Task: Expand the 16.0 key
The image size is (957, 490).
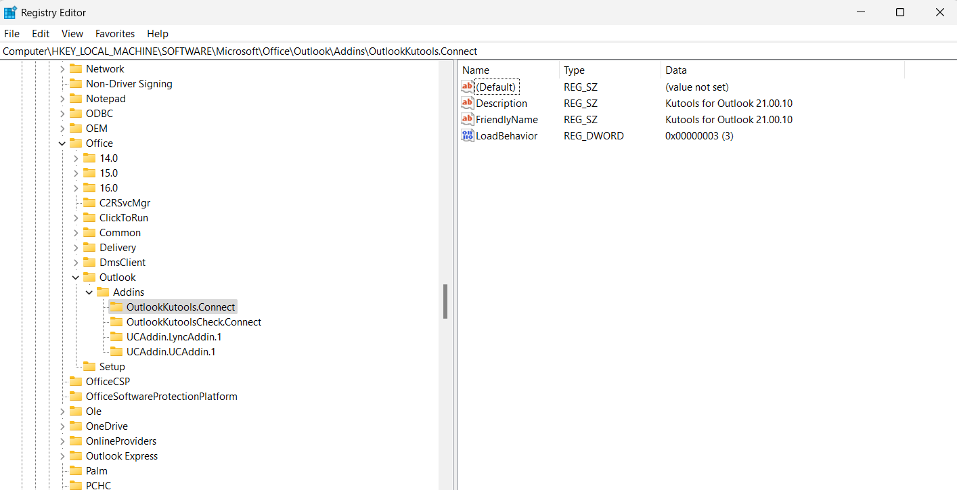Action: click(x=76, y=187)
